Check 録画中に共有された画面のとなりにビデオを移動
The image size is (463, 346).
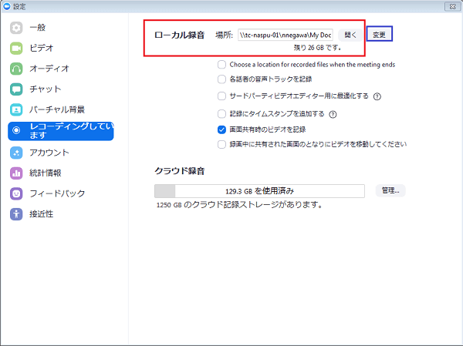(x=221, y=145)
